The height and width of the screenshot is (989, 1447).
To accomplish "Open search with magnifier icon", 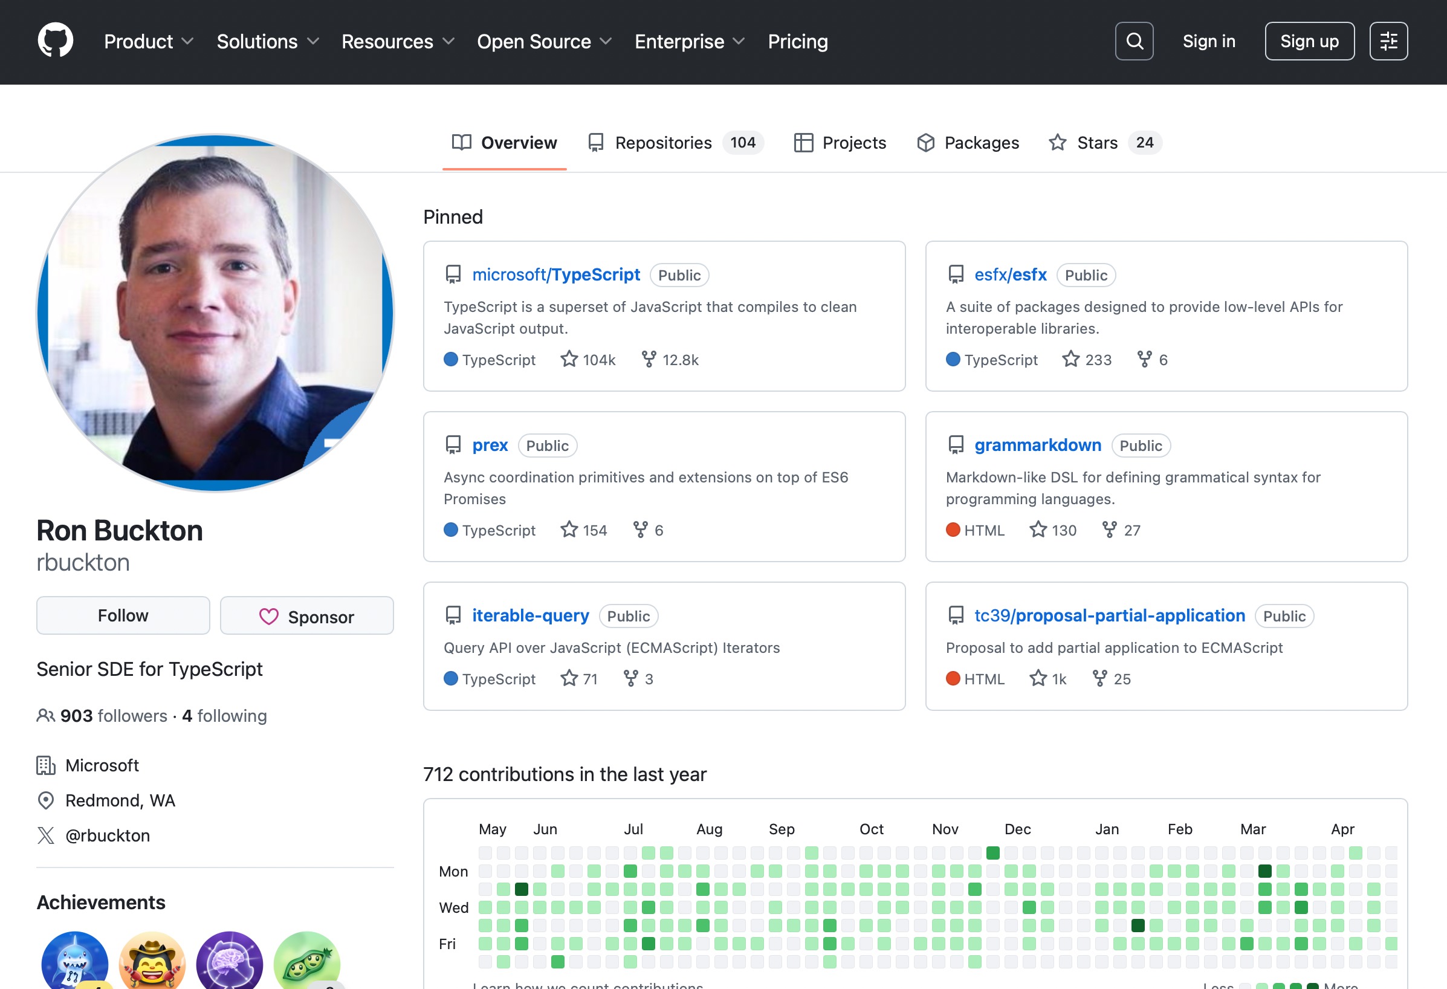I will (x=1134, y=41).
